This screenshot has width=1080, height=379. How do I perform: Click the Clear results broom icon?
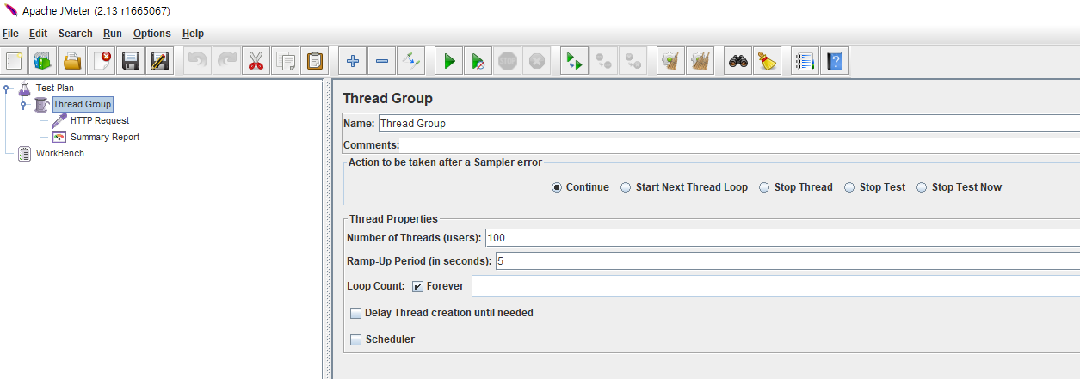[x=671, y=61]
